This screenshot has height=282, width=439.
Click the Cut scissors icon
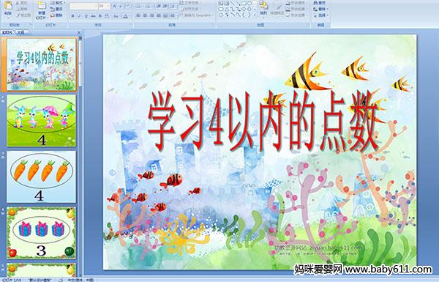pos(18,3)
